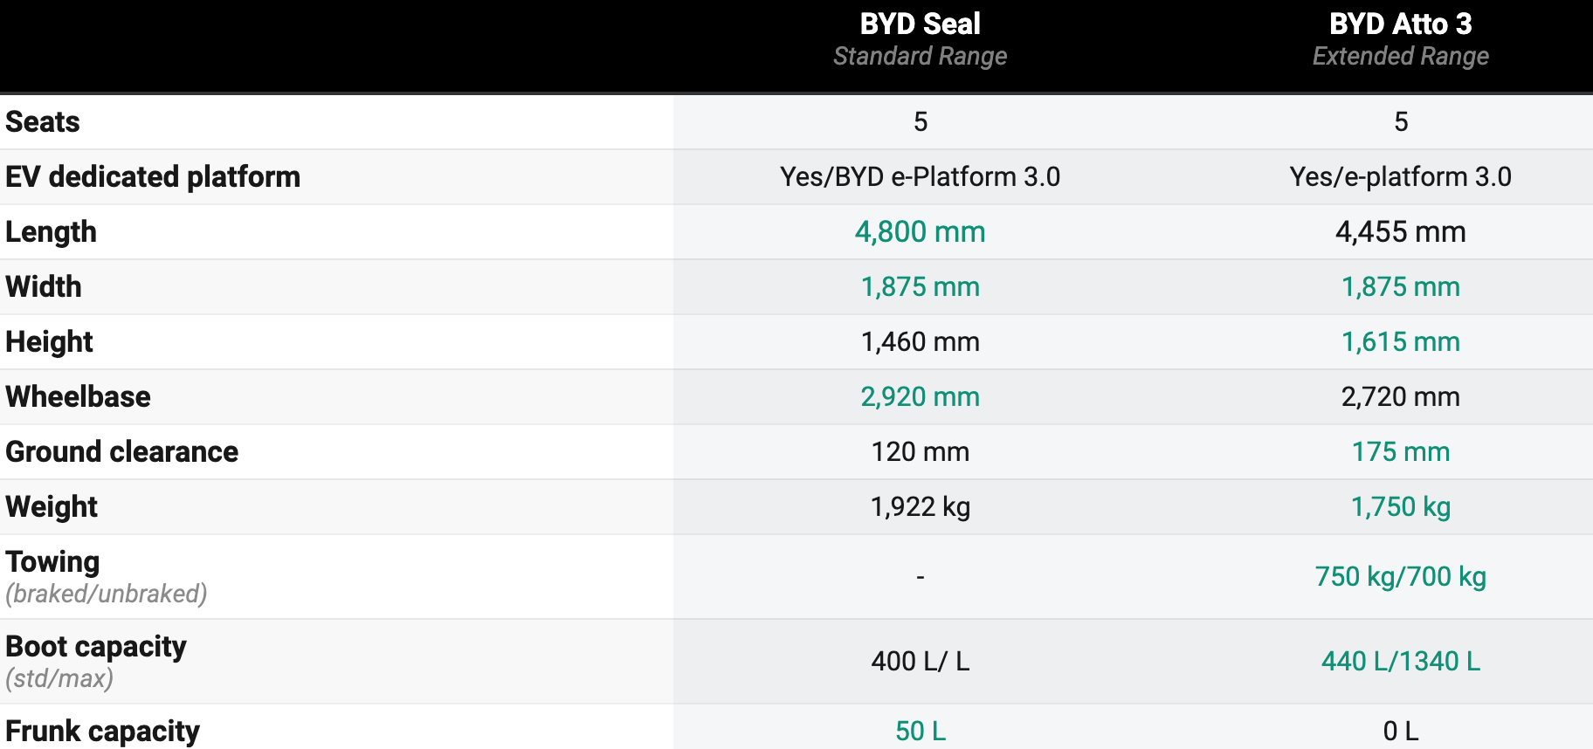The height and width of the screenshot is (749, 1593).
Task: Click the 1,615 mm height value
Action: click(1400, 342)
